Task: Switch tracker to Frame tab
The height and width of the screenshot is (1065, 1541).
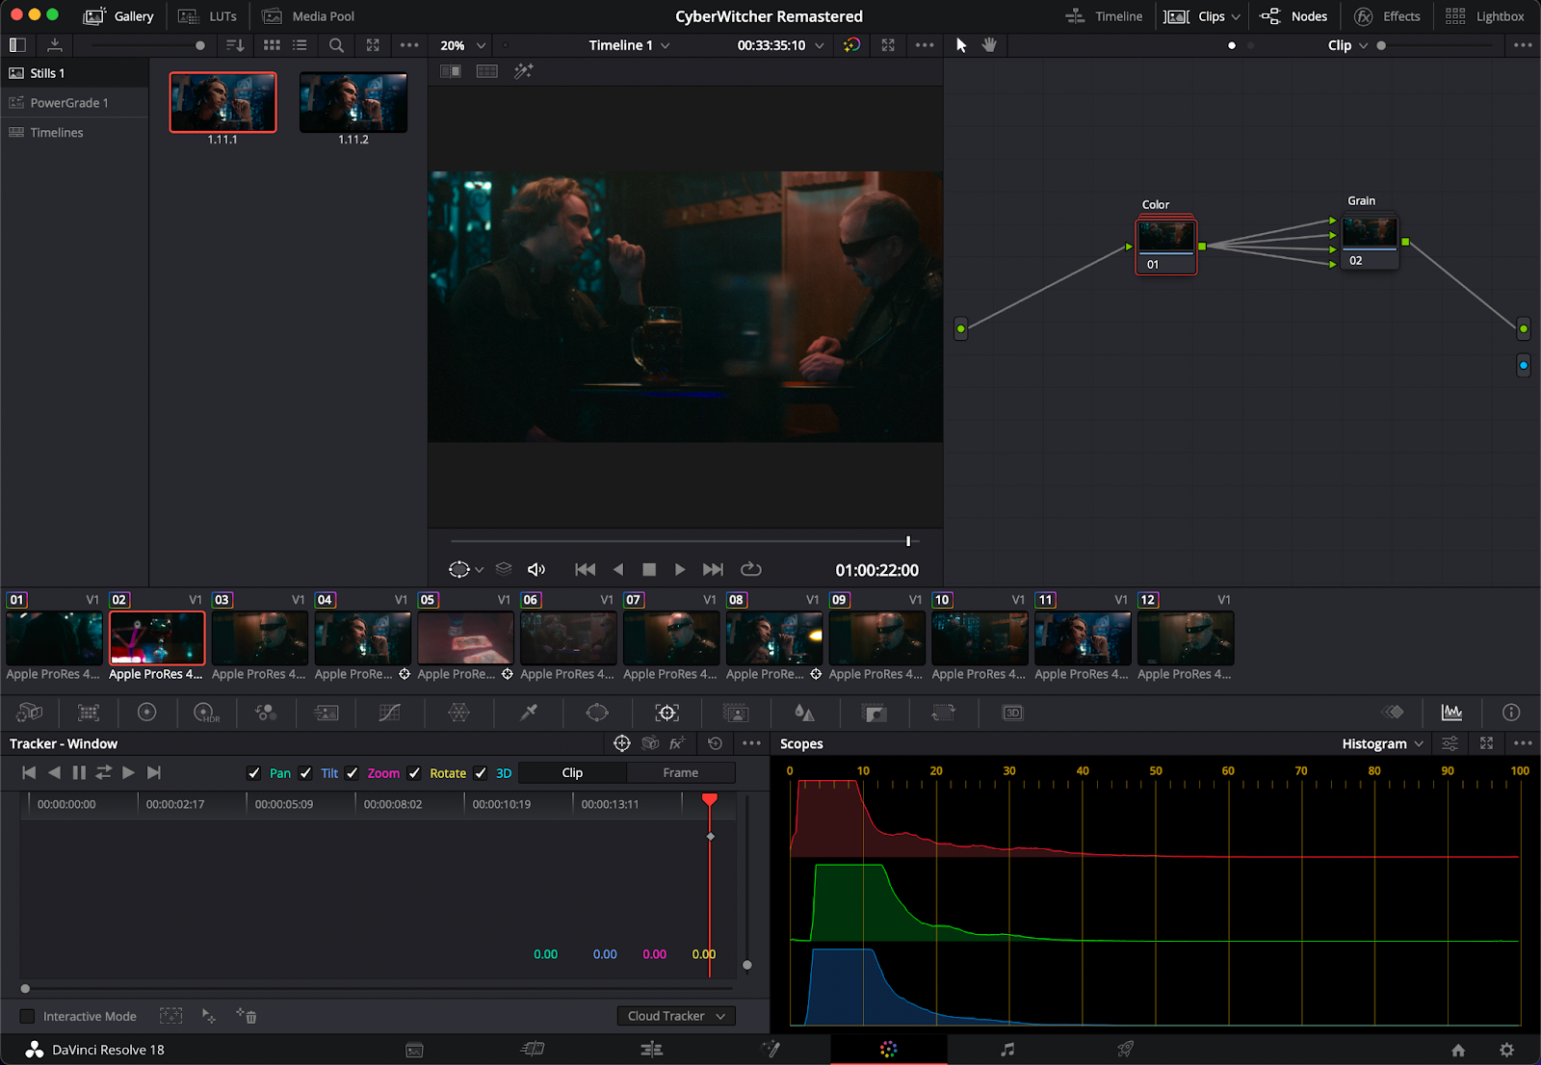Action: coord(680,772)
